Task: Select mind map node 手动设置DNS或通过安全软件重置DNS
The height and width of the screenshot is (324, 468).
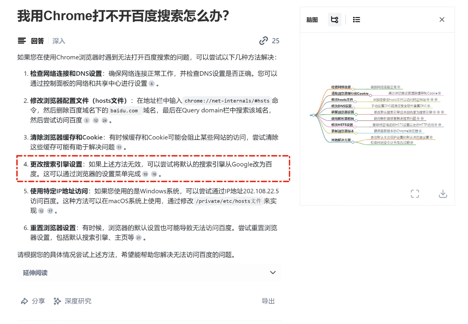Action: 399,106
